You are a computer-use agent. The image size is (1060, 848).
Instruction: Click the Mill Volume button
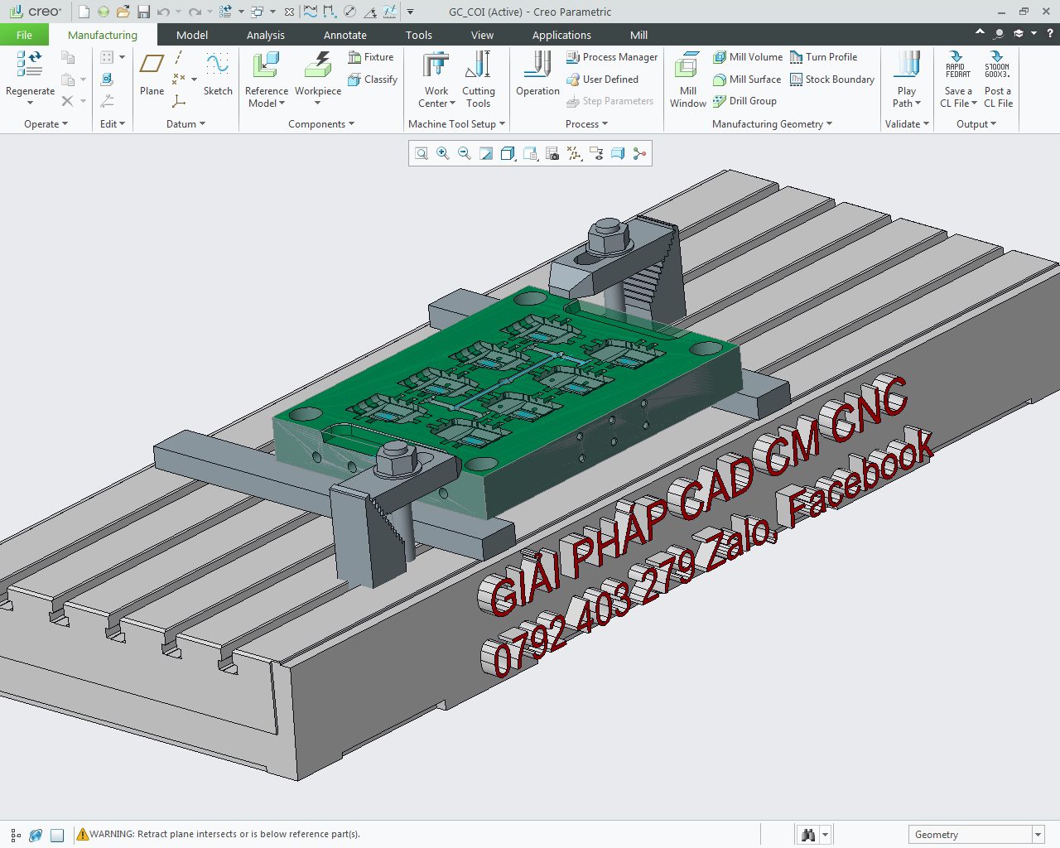coord(748,57)
